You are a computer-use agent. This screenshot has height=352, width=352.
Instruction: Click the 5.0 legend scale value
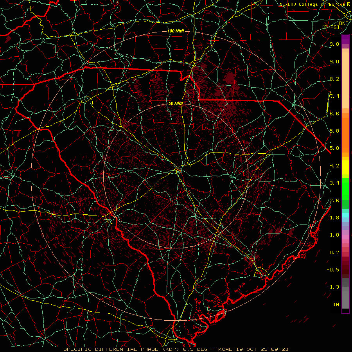coord(334,148)
